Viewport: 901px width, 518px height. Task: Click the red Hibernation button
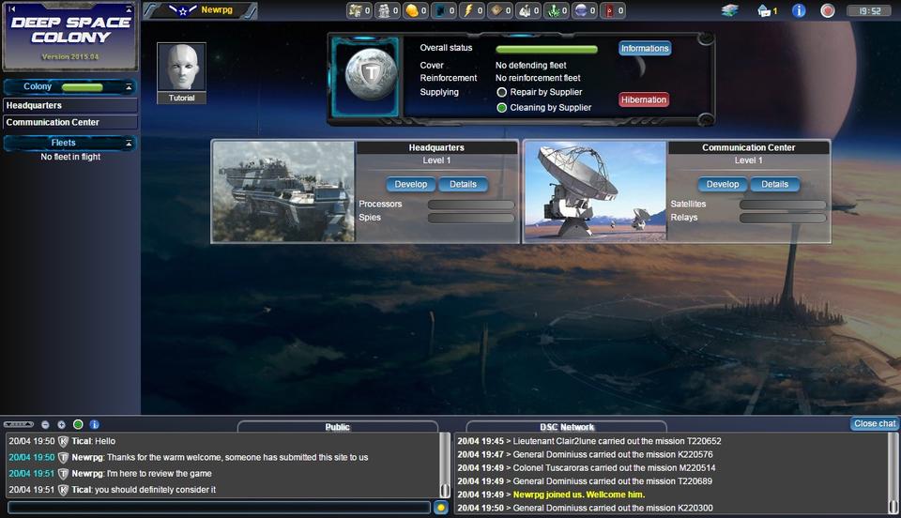[x=644, y=99]
